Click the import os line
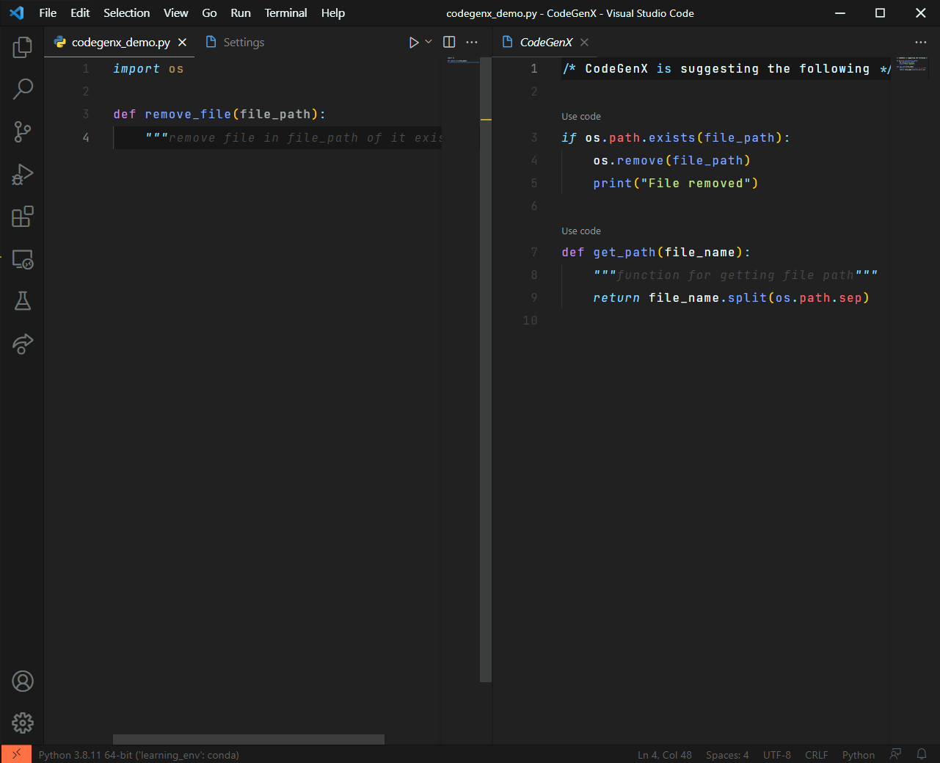 click(148, 69)
